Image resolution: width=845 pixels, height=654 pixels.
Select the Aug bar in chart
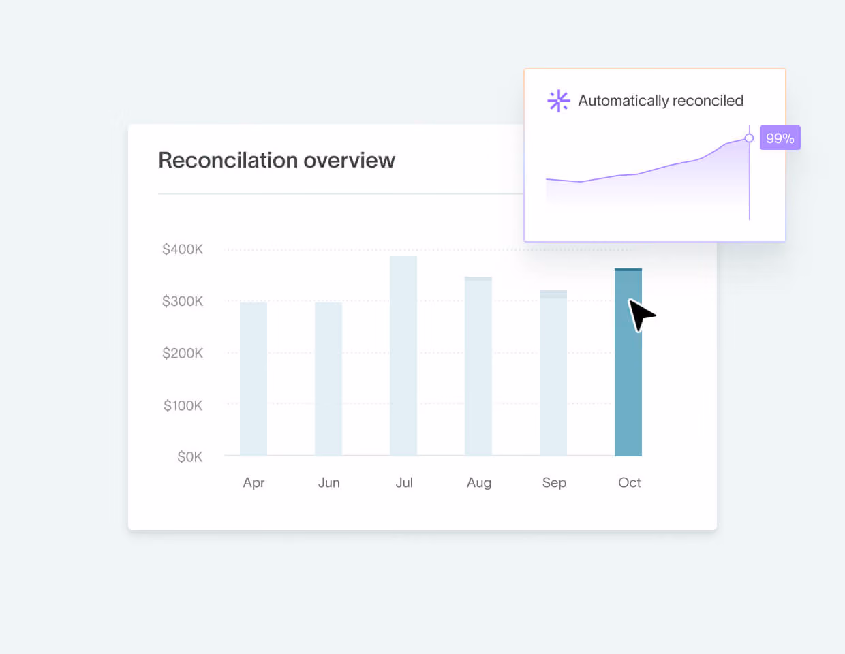tap(478, 367)
